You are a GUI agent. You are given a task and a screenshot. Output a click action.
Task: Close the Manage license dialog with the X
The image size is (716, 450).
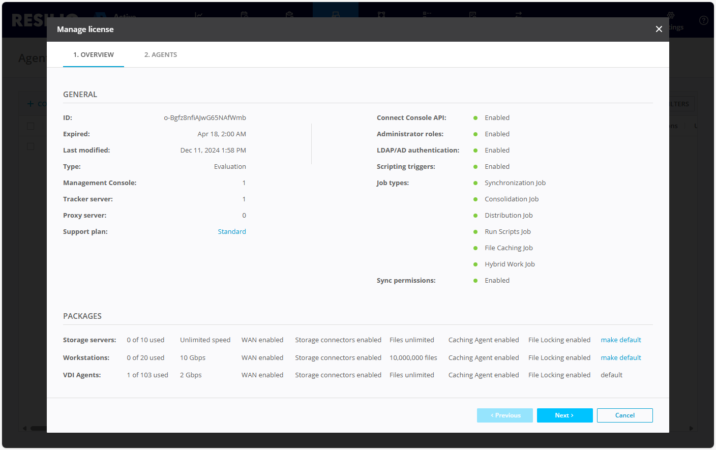coord(659,29)
